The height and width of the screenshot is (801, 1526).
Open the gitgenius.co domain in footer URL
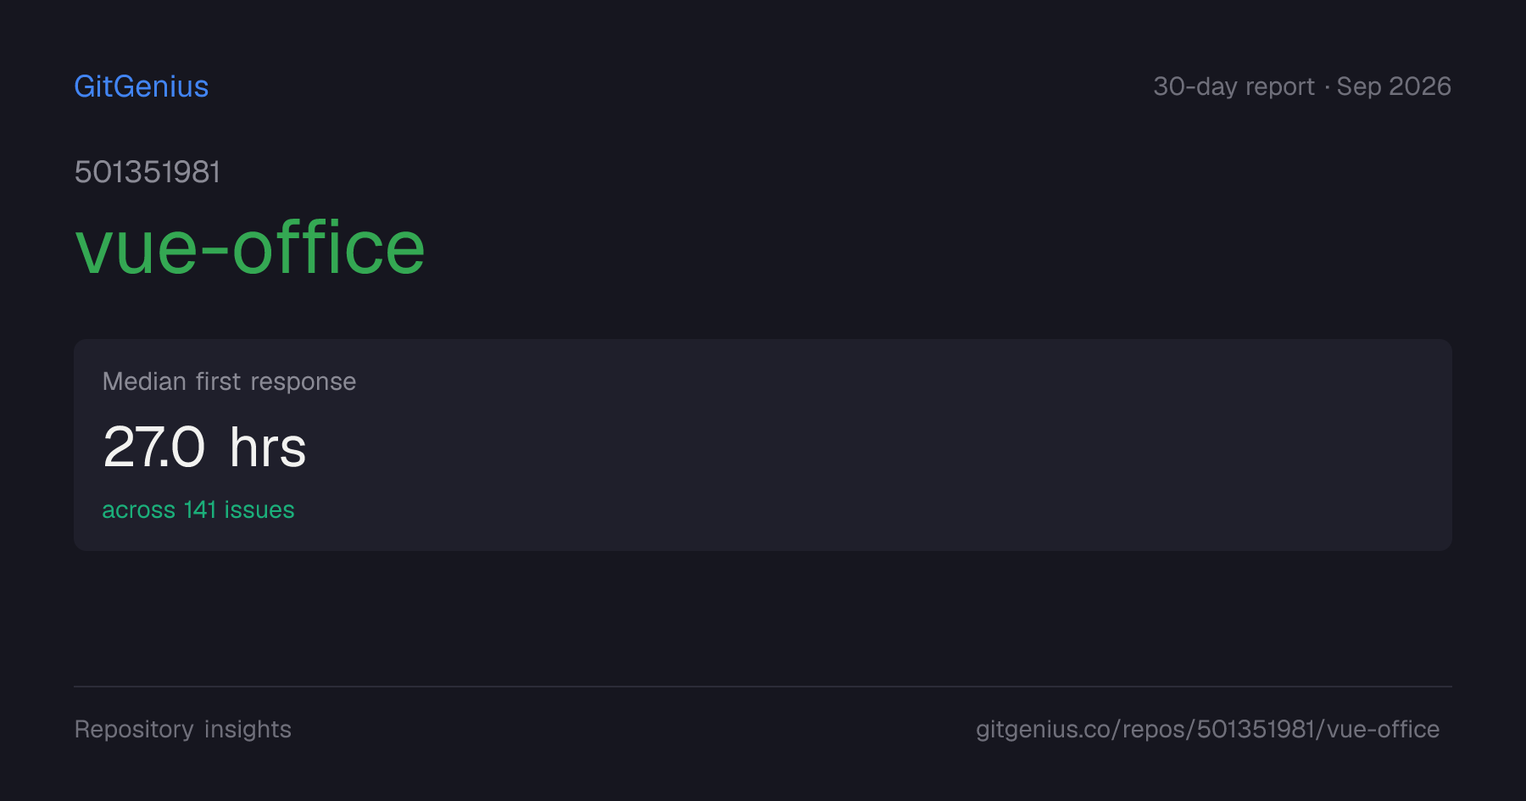point(1044,729)
